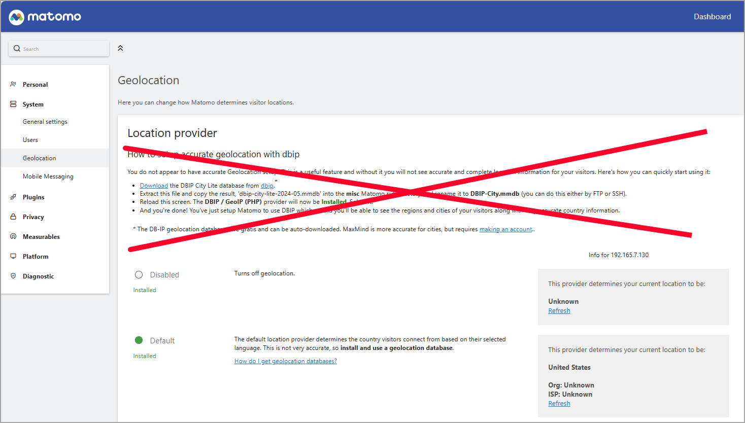This screenshot has height=423, width=745.
Task: Click the 'Info for 192.165.7.130' text
Action: (x=619, y=255)
